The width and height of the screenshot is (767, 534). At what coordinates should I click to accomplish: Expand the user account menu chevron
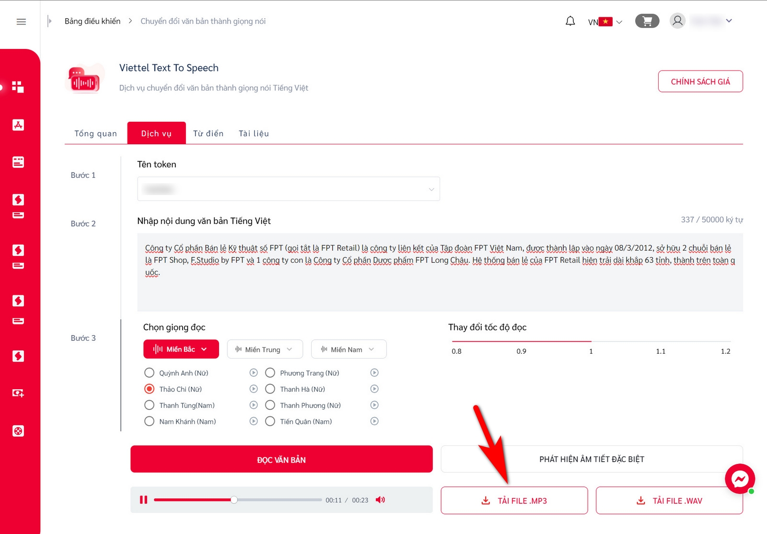729,21
